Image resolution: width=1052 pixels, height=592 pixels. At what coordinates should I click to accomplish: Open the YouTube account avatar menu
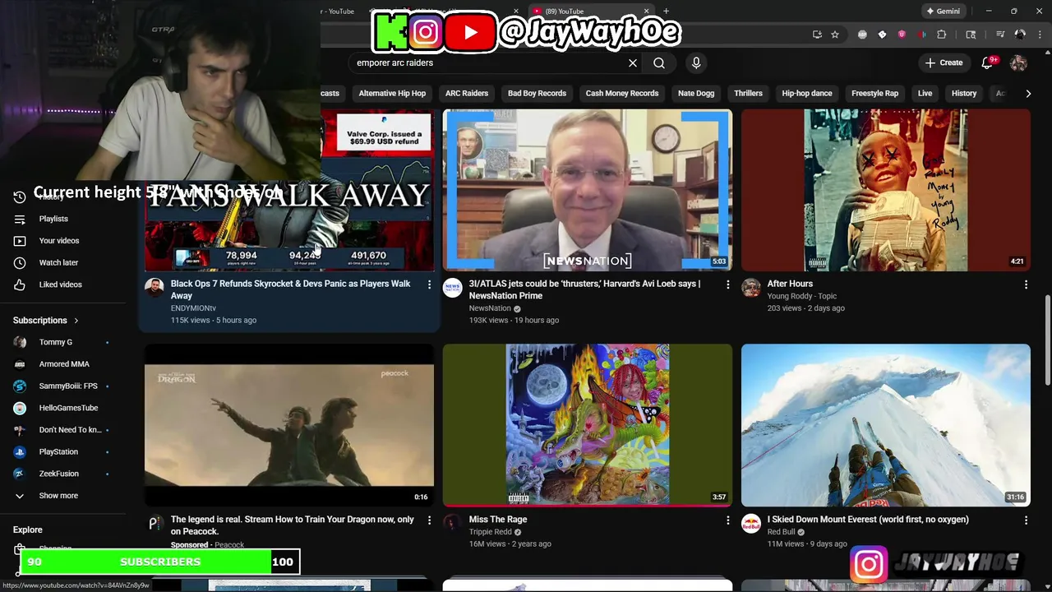[1018, 62]
